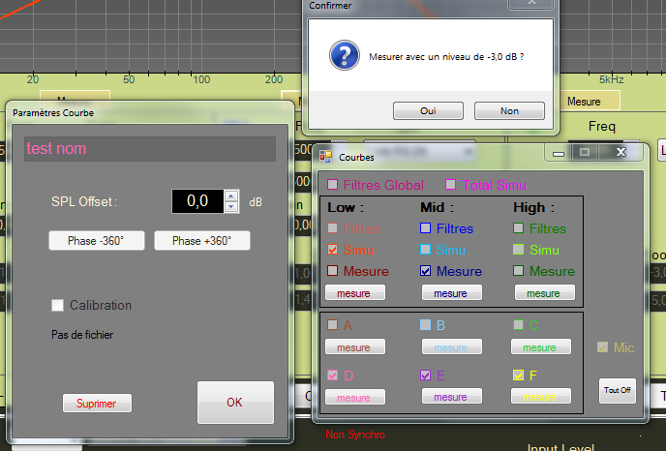The width and height of the screenshot is (666, 451).
Task: Increase SPL Offset with the up arrow
Action: 230,195
